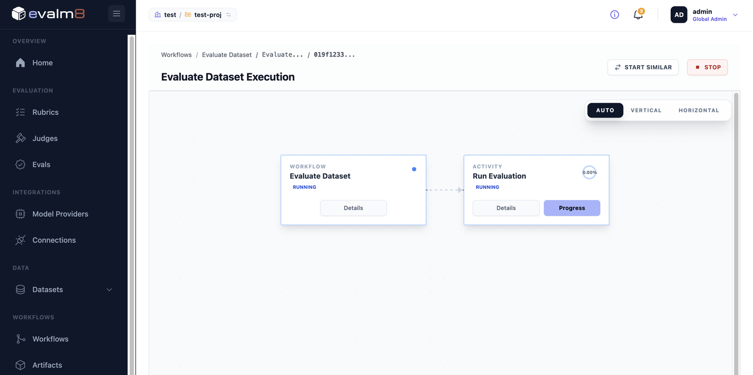753x375 pixels.
Task: Open Details on Evaluate Dataset node
Action: (x=353, y=208)
